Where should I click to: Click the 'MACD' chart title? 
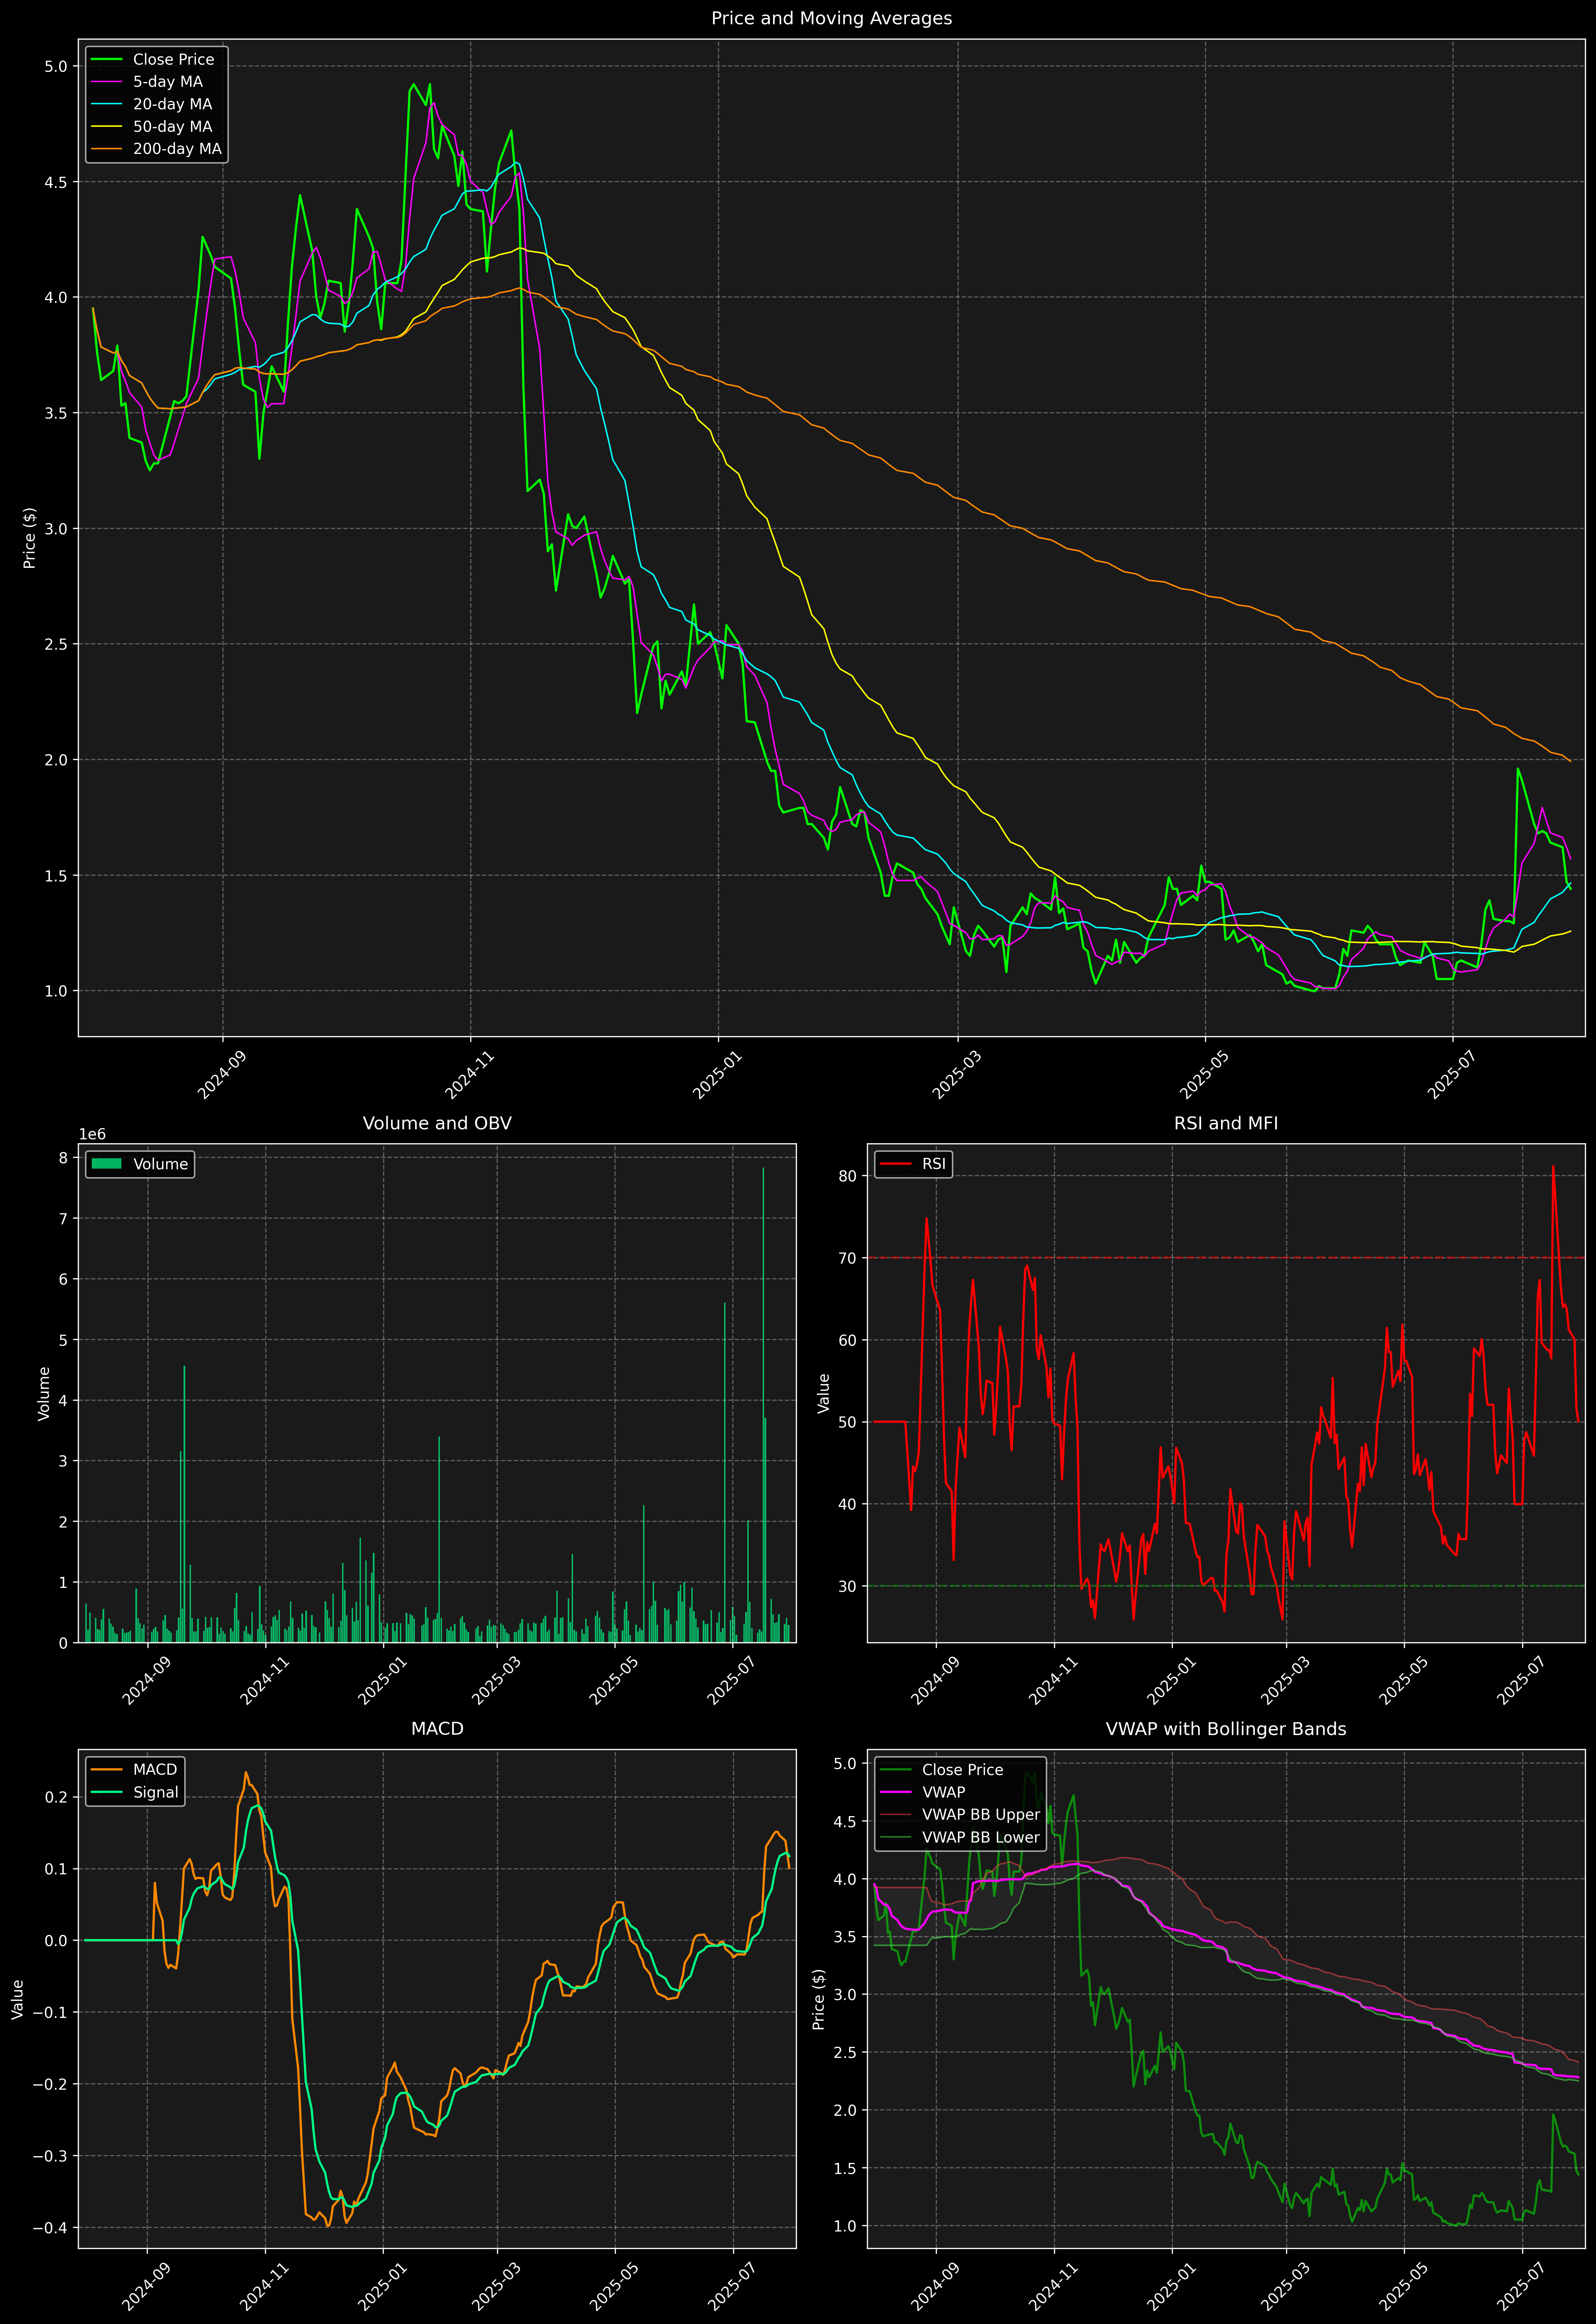click(x=437, y=1729)
